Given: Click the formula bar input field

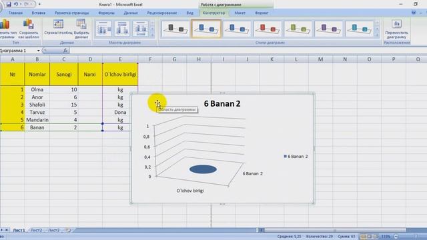Looking at the screenshot, I should 248,51.
